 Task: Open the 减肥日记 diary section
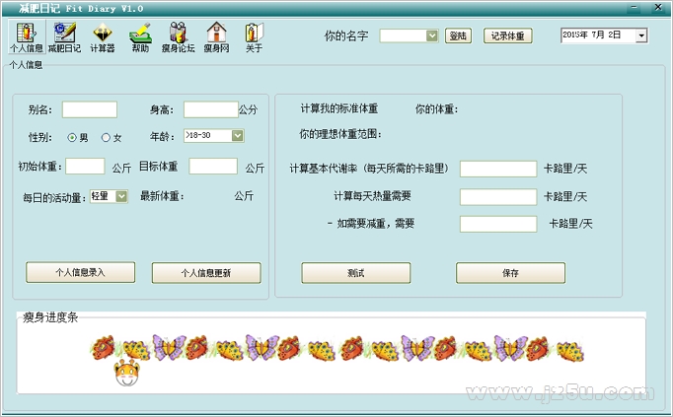pos(64,37)
